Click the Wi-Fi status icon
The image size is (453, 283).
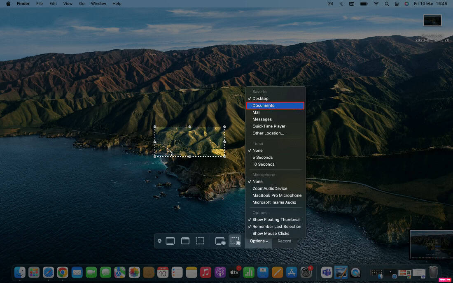(376, 4)
